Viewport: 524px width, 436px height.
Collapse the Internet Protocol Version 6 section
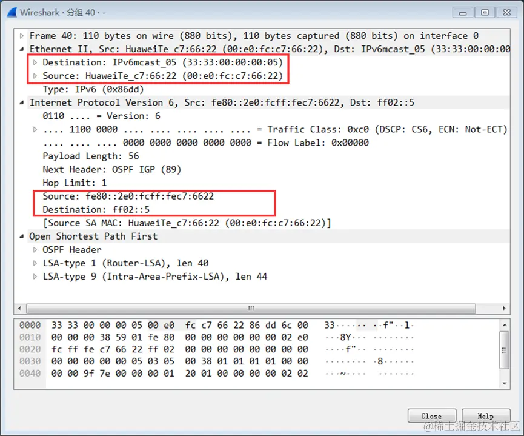[22, 102]
